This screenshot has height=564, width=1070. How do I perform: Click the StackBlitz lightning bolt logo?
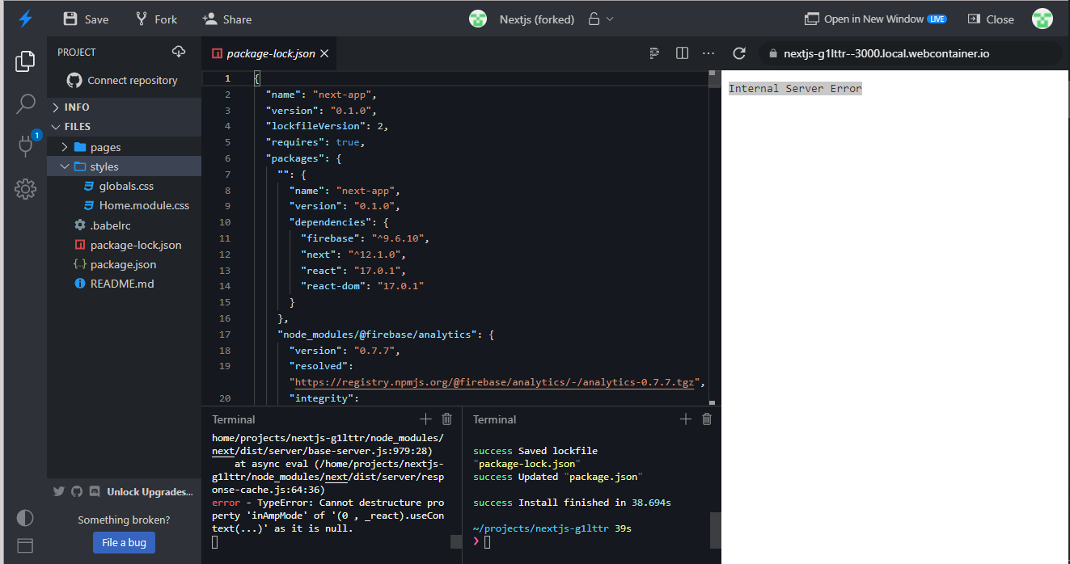(25, 18)
